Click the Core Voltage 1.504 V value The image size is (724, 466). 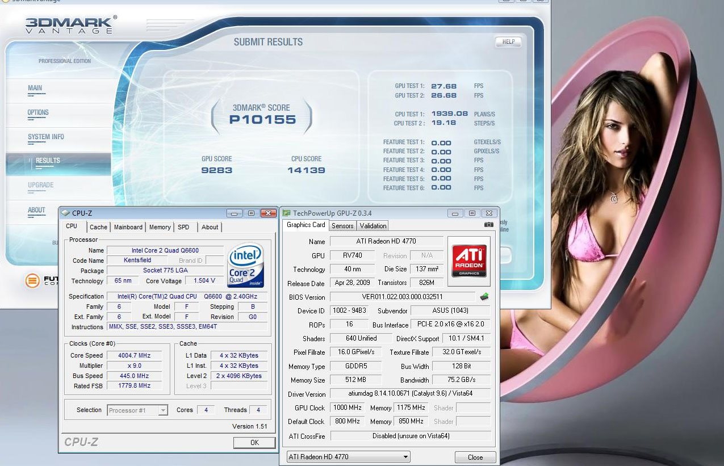204,280
